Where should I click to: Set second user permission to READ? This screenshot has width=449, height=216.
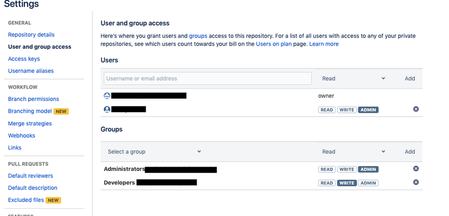[x=327, y=110]
